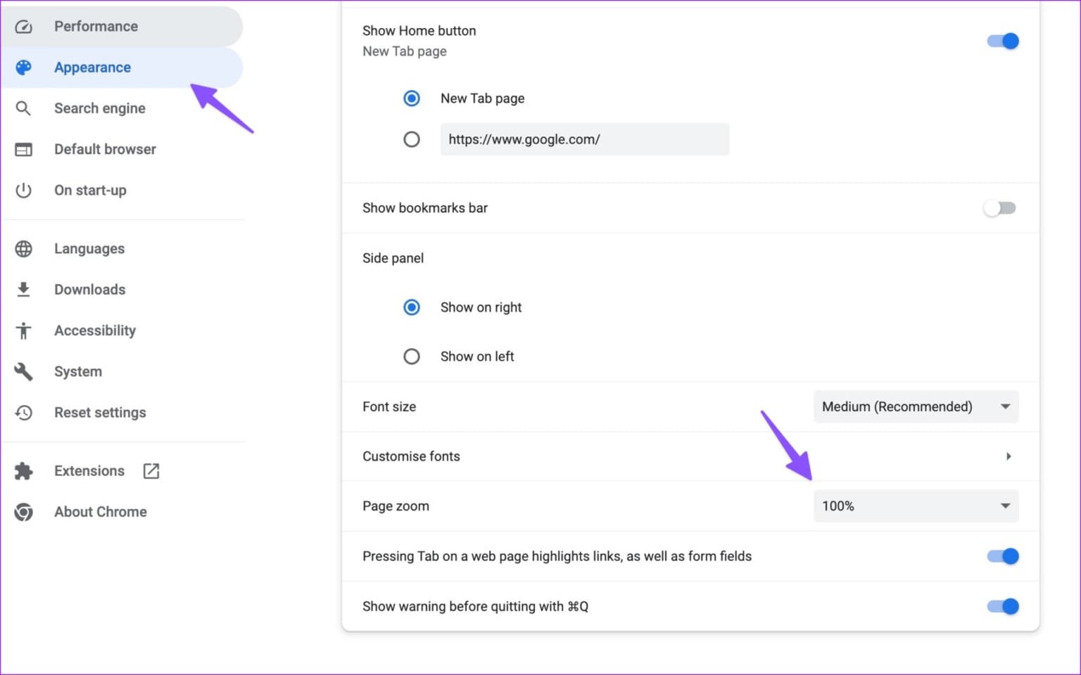This screenshot has width=1081, height=675.
Task: Open the System settings section
Action: pos(78,371)
